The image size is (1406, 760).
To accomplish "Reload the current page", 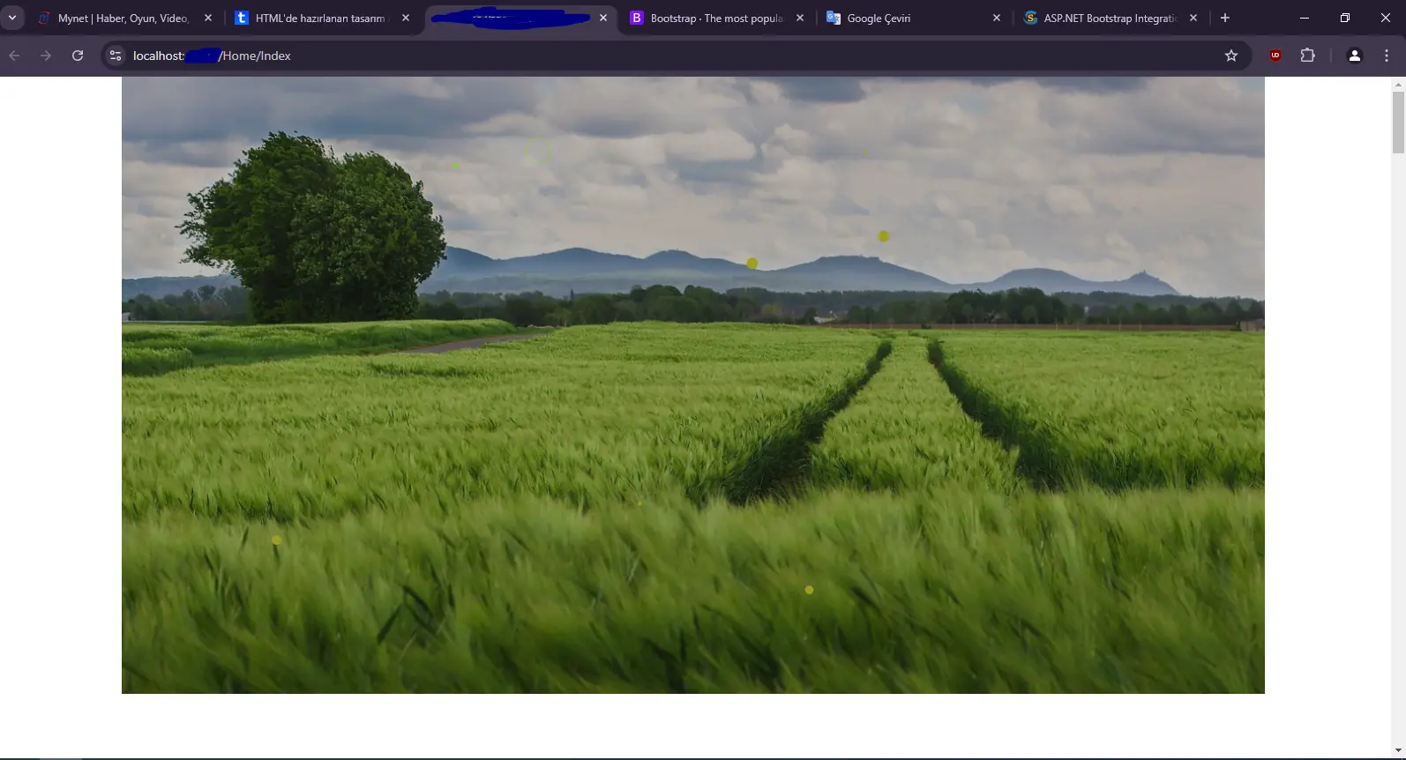I will [x=78, y=56].
